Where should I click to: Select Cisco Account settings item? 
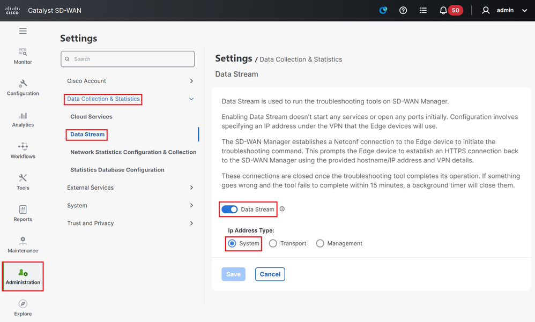[86, 81]
